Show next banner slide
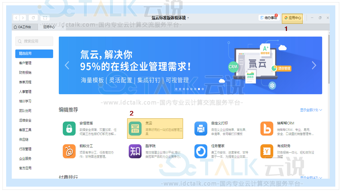 (x=314, y=65)
